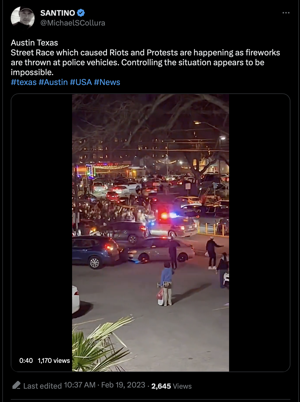Image resolution: width=300 pixels, height=402 pixels.
Task: Click the 0:40 video duration label
Action: tap(26, 361)
